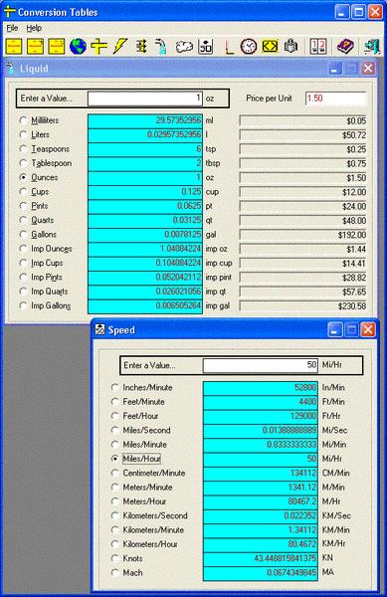The image size is (387, 597).
Task: Click the weight scale toolbar icon
Action: tap(290, 47)
